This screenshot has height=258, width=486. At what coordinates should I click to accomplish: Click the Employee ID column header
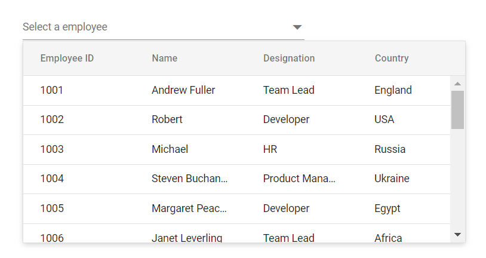pyautogui.click(x=67, y=59)
